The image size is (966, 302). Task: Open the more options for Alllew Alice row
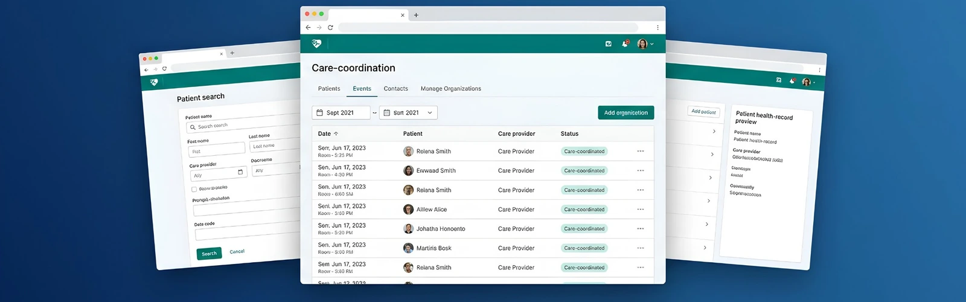(x=641, y=210)
